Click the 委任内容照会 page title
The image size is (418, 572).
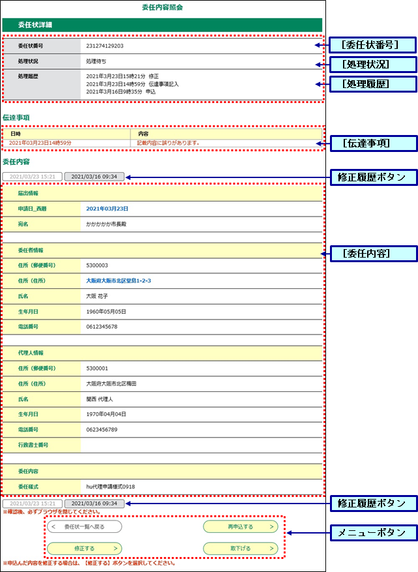(162, 7)
